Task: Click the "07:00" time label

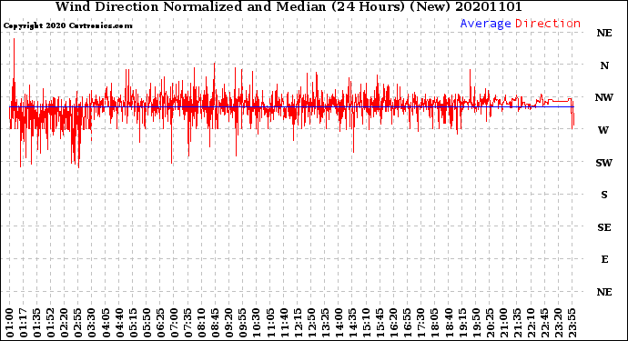Action: click(x=174, y=323)
